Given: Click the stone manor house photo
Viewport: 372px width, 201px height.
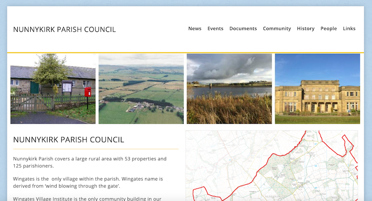Looking at the screenshot, I should point(317,88).
